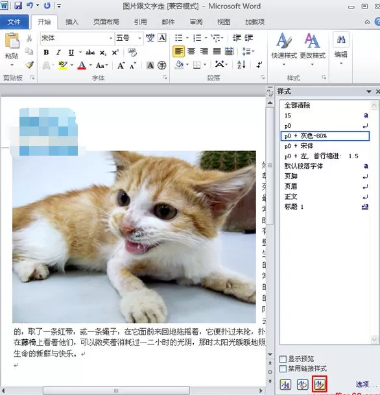The width and height of the screenshot is (380, 395).
Task: Toggle bold formatting
Action: tap(46, 53)
